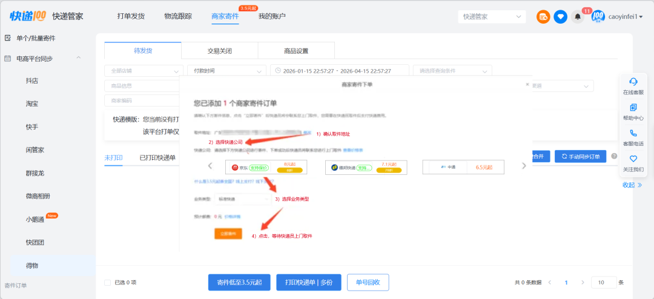Screen dimensions: 654x299
Task: Click the gray question mark help icon
Action: click(614, 156)
